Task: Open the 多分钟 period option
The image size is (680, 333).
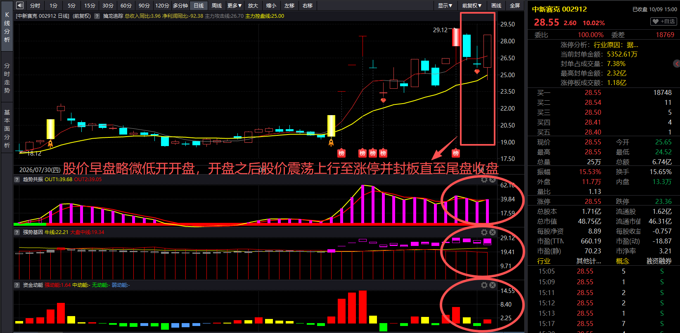Action: pos(180,5)
